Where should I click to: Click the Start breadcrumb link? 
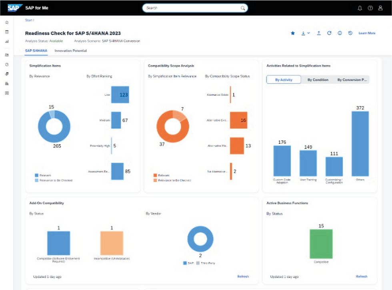tap(29, 20)
